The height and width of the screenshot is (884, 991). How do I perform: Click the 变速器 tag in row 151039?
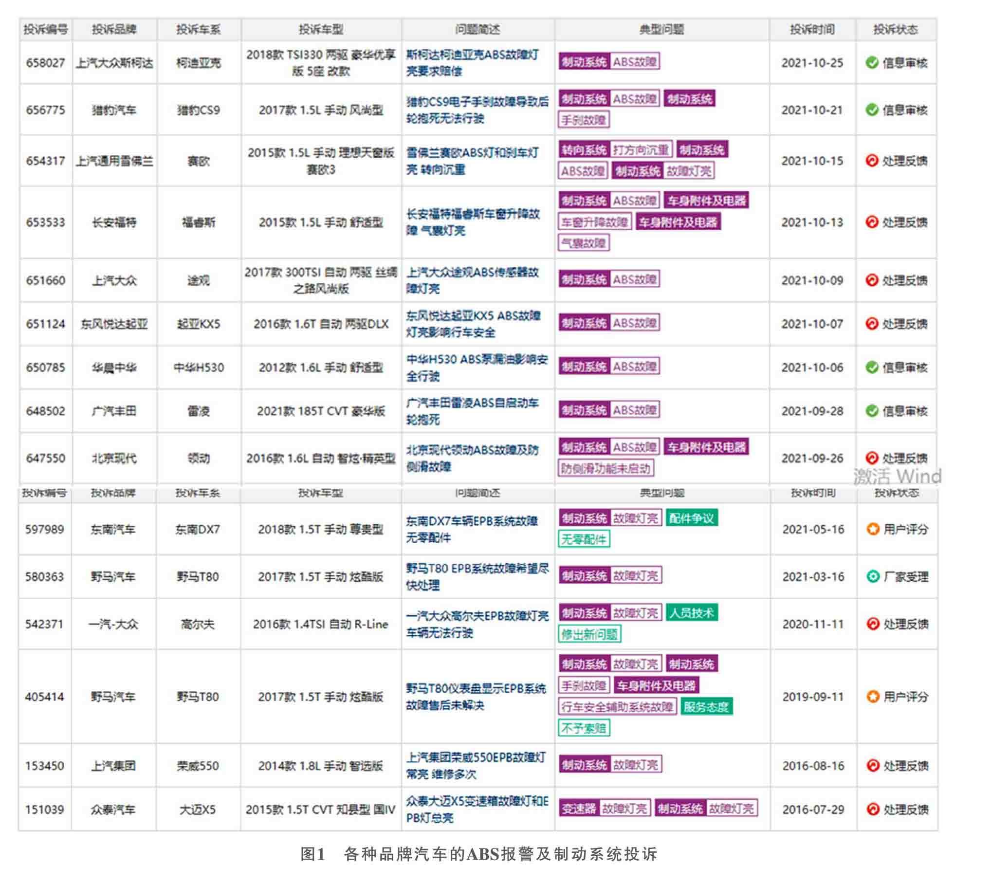[579, 809]
